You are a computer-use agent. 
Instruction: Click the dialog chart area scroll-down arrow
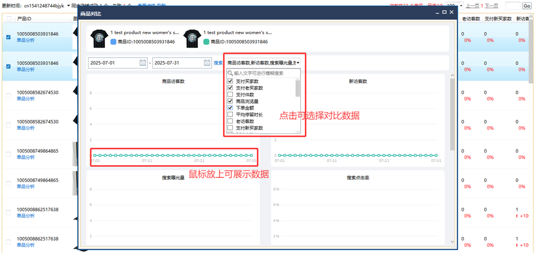[x=452, y=241]
